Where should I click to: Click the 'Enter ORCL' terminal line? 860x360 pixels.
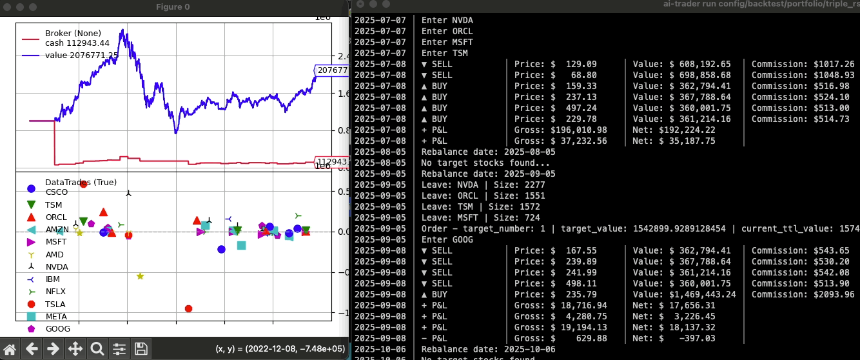point(447,31)
